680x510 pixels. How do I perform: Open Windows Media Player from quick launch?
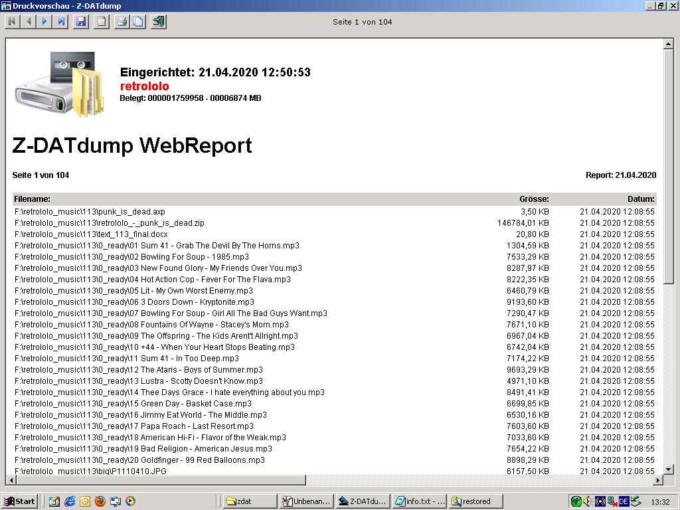click(130, 501)
